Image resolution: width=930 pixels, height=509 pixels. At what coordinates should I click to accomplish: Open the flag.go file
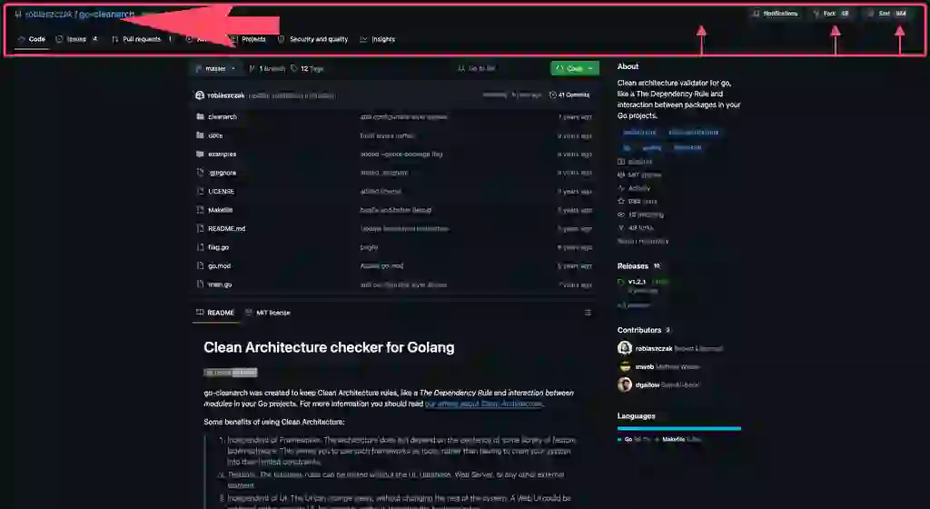(x=218, y=247)
